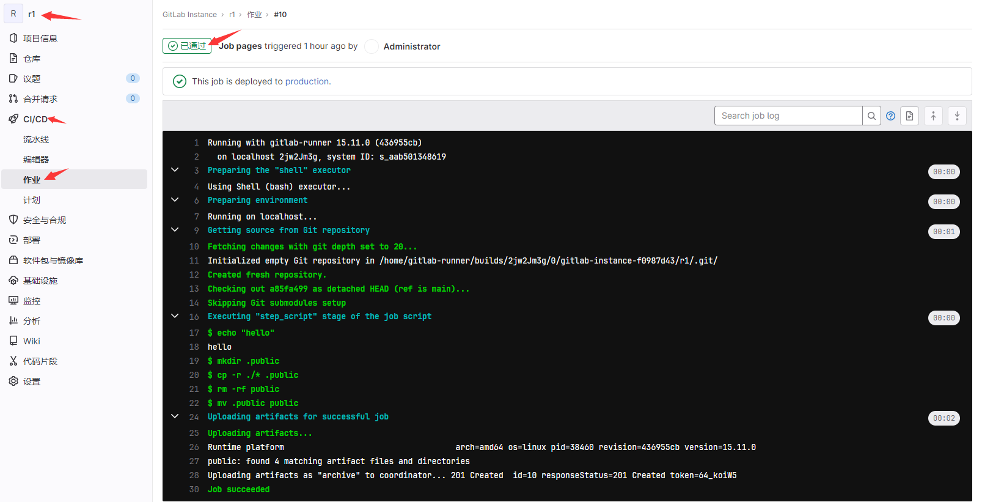982x502 pixels.
Task: Click r1 project name in sidebar
Action: point(32,14)
